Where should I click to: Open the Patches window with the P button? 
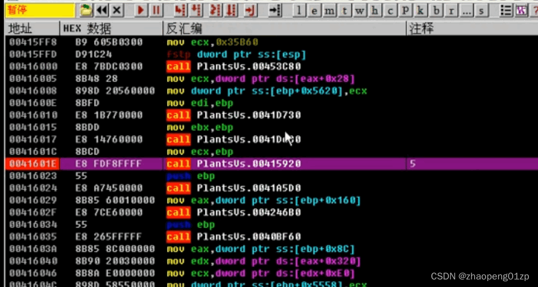click(406, 11)
